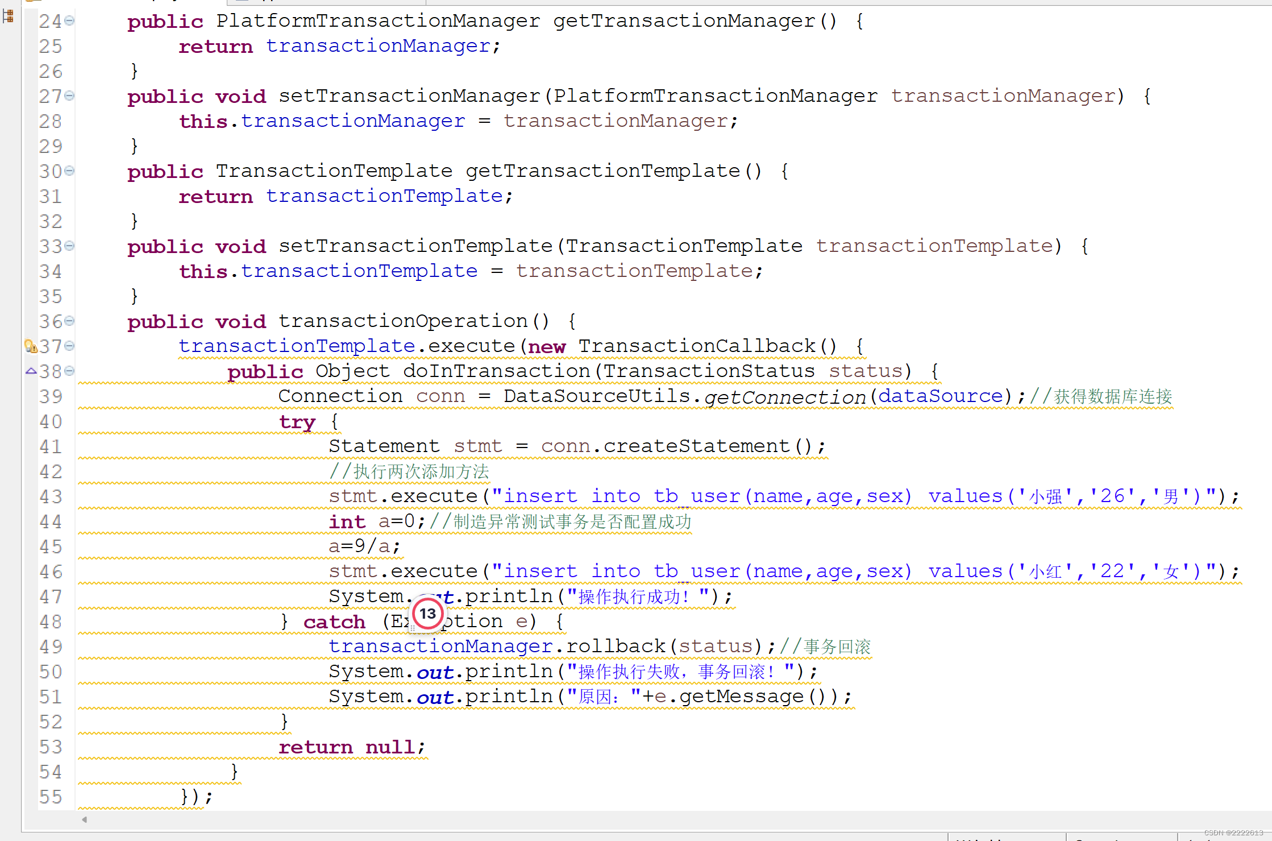This screenshot has height=841, width=1272.
Task: Click the hierarchy view icon in left margin
Action: pos(8,16)
